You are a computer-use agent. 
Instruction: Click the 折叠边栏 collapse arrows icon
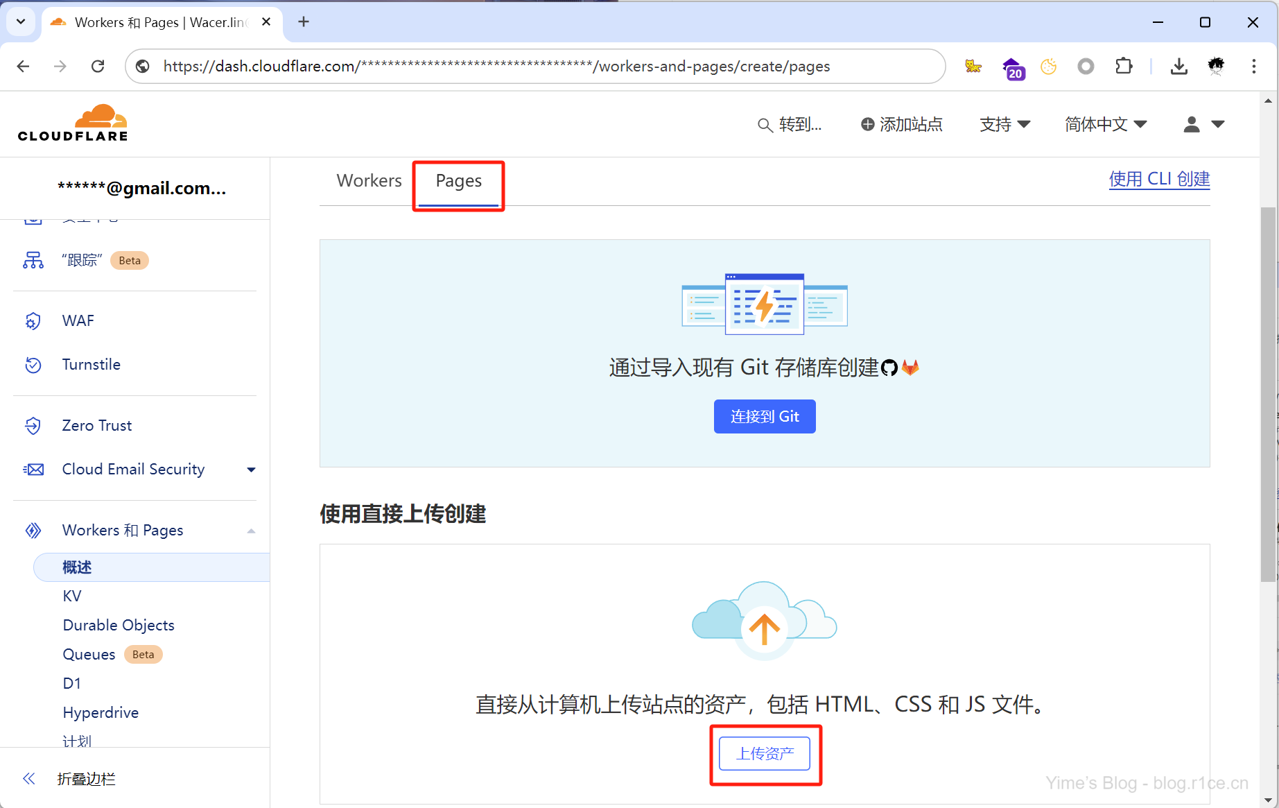tap(29, 778)
